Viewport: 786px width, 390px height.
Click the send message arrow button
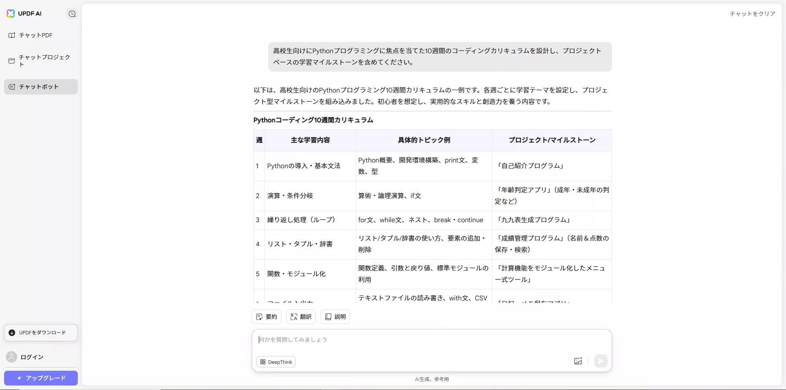coord(601,361)
